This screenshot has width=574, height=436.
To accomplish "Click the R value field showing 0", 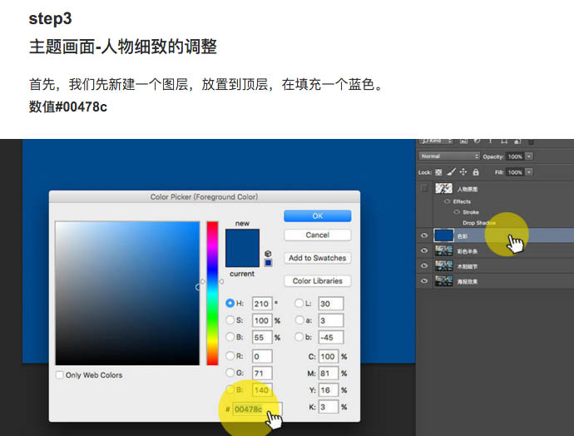I will point(262,356).
